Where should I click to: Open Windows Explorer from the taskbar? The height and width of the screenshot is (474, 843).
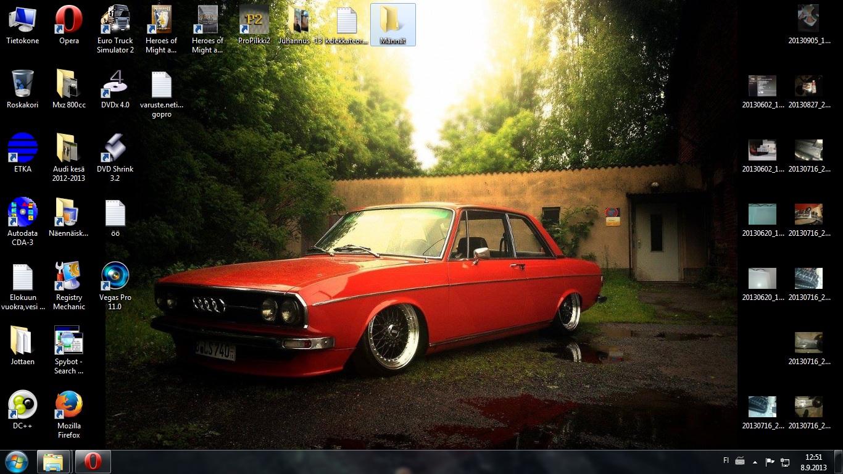pyautogui.click(x=54, y=462)
